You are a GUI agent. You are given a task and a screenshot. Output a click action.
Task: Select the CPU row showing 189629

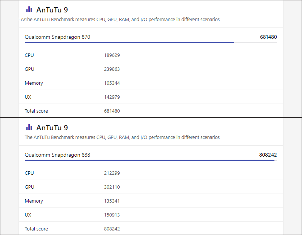(x=151, y=55)
